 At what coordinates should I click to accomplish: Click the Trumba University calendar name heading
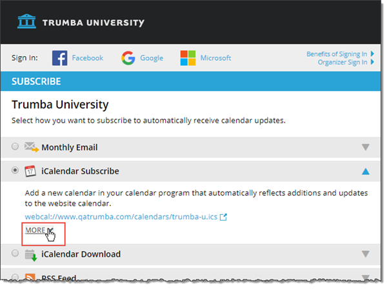pyautogui.click(x=60, y=105)
